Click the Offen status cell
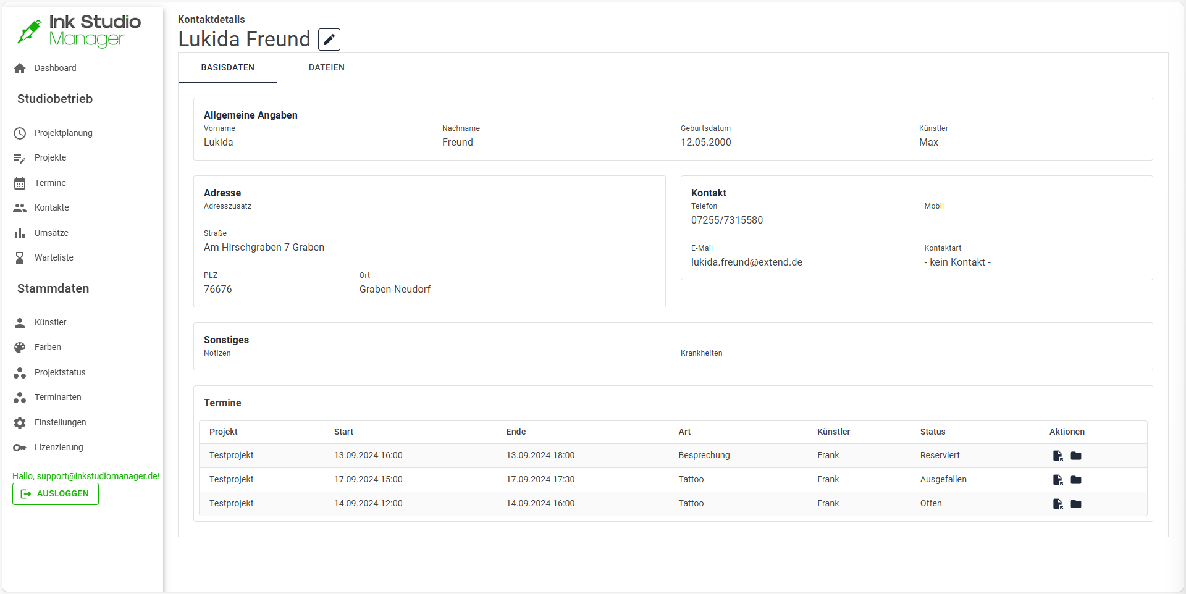This screenshot has width=1186, height=594. 931,504
